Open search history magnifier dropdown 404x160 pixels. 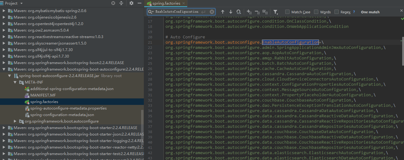(151, 12)
